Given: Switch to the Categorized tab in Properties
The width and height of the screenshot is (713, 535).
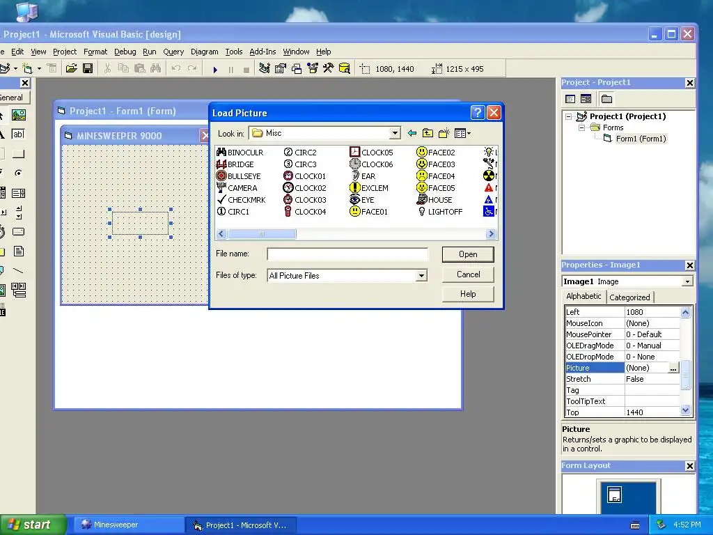Looking at the screenshot, I should pyautogui.click(x=629, y=297).
